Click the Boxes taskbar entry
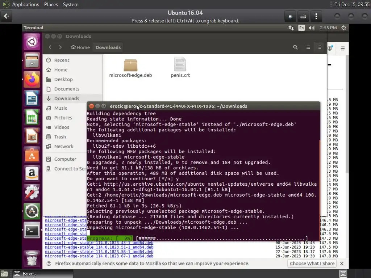The image size is (371, 278). [x=43, y=274]
